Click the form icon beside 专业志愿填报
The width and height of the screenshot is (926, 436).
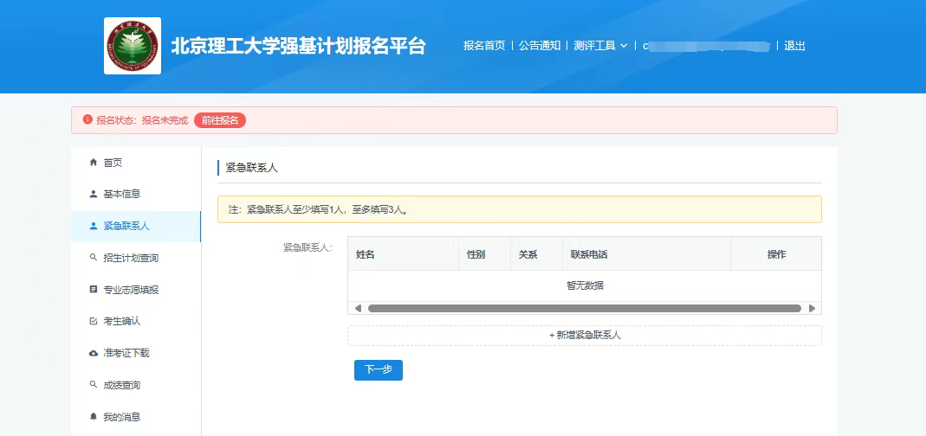click(x=94, y=290)
